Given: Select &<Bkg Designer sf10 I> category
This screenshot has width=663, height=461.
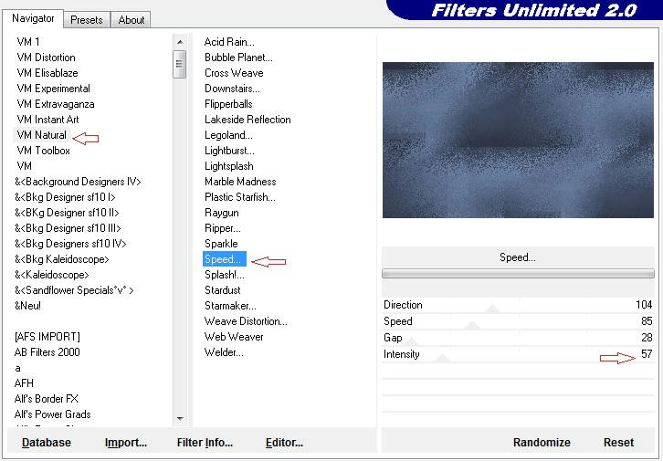Looking at the screenshot, I should point(65,197).
